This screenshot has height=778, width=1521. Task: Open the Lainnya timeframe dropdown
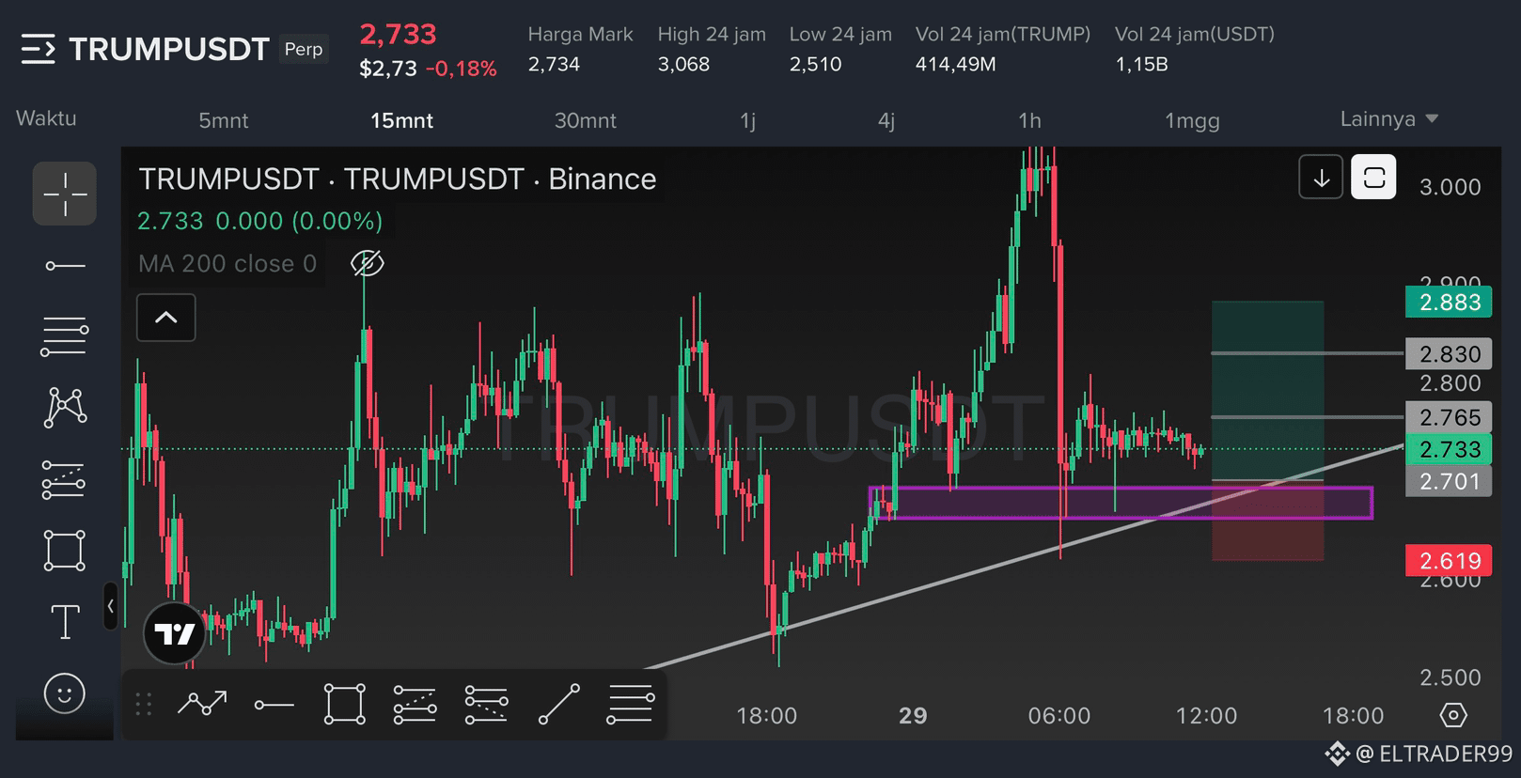tap(1388, 119)
